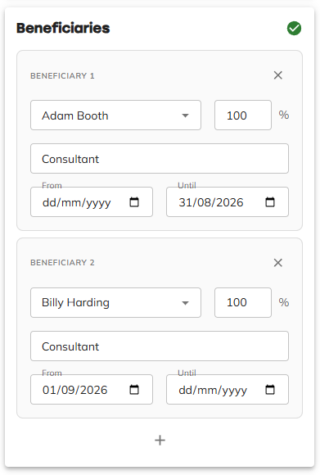The image size is (320, 475).
Task: Click the Consultant role field of Beneficiary 1
Action: (x=160, y=159)
